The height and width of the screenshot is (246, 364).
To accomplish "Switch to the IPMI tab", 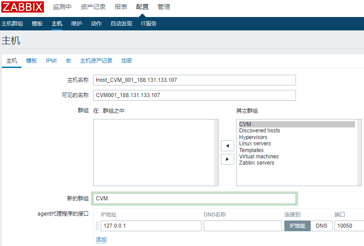I will pos(51,61).
